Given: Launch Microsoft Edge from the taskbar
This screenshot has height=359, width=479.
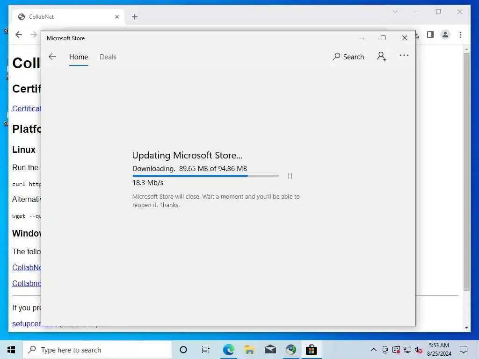Looking at the screenshot, I should tap(228, 350).
